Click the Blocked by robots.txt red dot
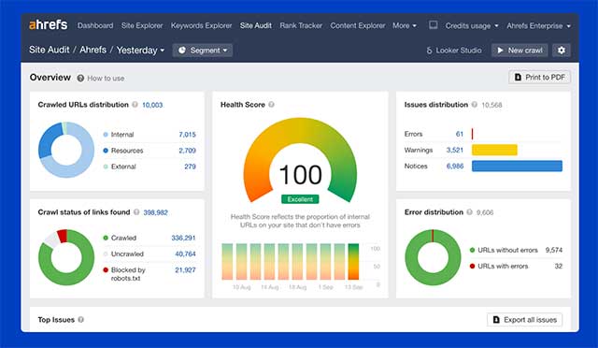The image size is (598, 348). coord(106,269)
